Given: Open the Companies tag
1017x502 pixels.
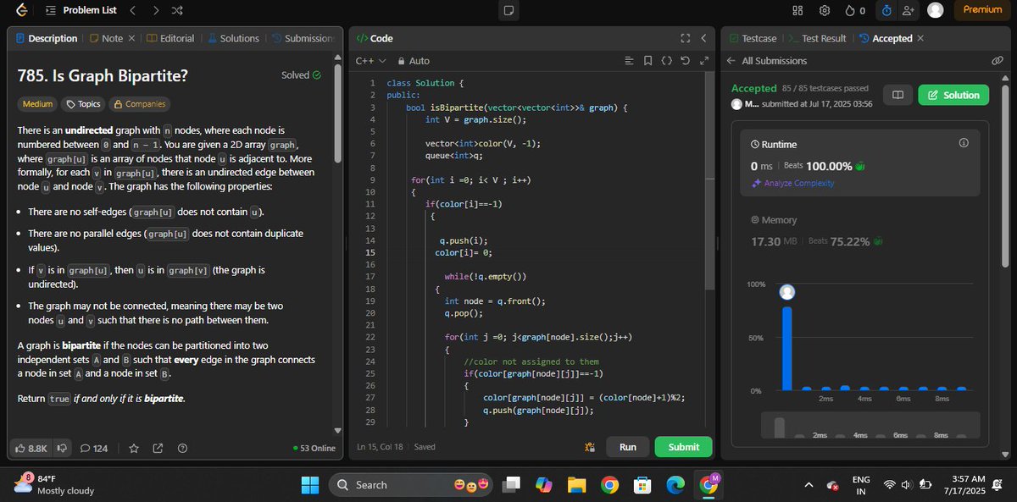Looking at the screenshot, I should coord(139,104).
